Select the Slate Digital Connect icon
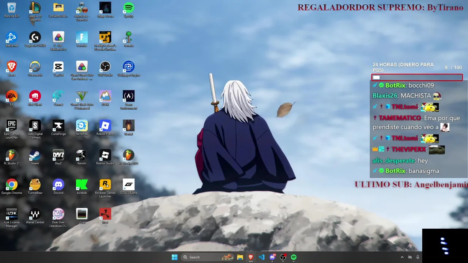Image resolution: width=468 pixels, height=263 pixels. pos(35,130)
